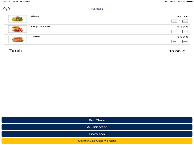Tap the Wi-Fi status icon
Image resolution: width=194 pixels, height=145 pixels.
tap(166, 1)
